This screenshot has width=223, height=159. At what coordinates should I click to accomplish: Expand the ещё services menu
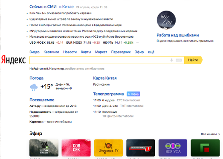click(x=151, y=52)
